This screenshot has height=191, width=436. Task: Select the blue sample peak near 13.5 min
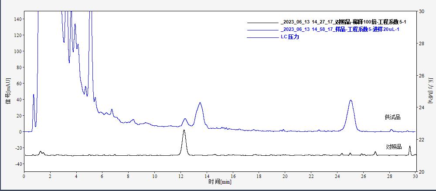pos(200,104)
